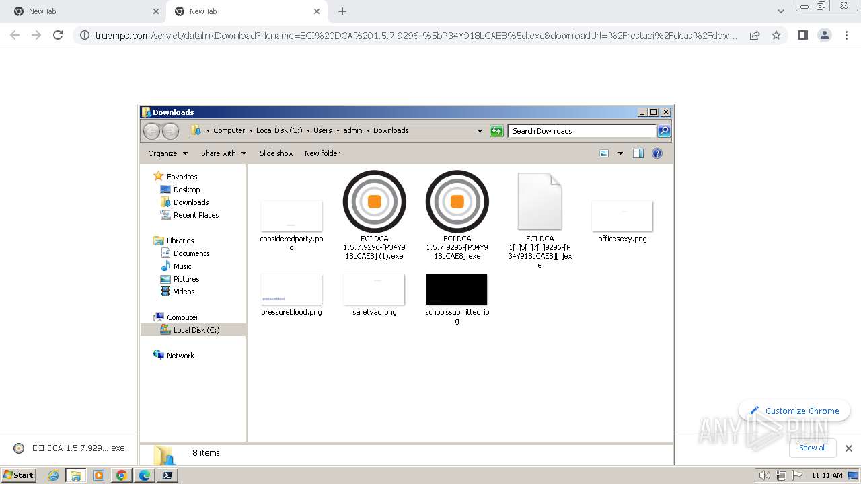Select Documents library
Image resolution: width=861 pixels, height=484 pixels.
[x=185, y=253]
